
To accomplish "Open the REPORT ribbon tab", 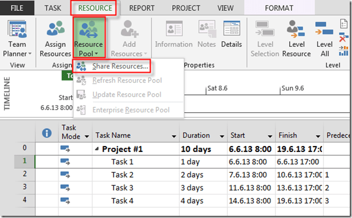I will pyautogui.click(x=142, y=8).
